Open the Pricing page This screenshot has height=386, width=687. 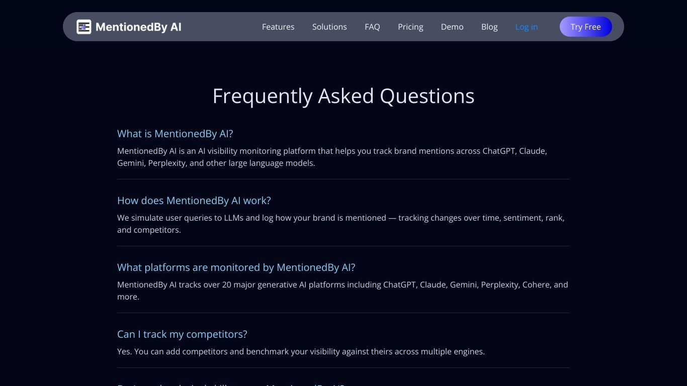pos(410,27)
